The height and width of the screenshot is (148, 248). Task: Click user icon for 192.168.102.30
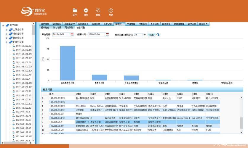coord(14,62)
